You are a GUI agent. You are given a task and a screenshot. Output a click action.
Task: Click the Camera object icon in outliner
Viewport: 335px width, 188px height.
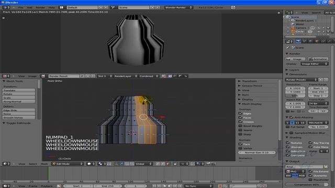pos(293,28)
